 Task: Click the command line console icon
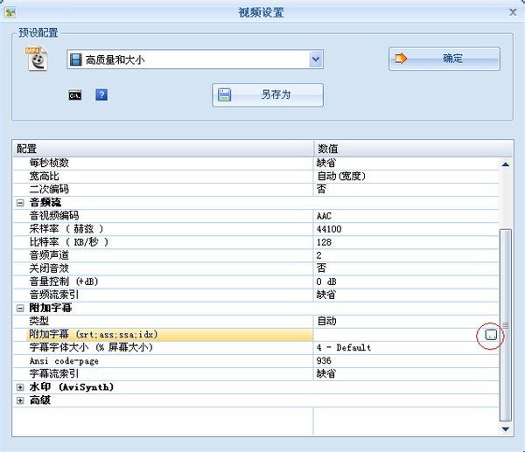75,94
